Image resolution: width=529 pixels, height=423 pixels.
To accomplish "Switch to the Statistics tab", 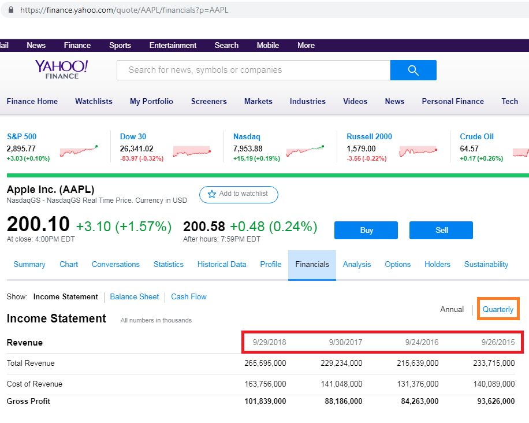I will tap(169, 264).
